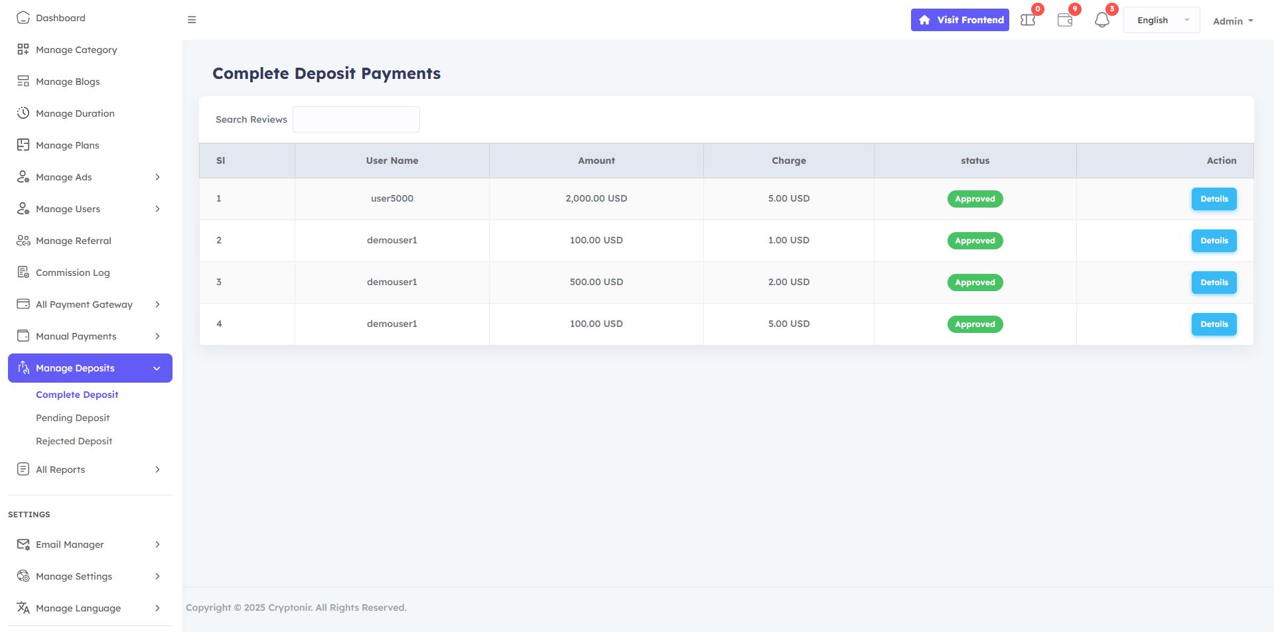Open the Pending Deposit page
This screenshot has height=632, width=1274.
tap(73, 418)
